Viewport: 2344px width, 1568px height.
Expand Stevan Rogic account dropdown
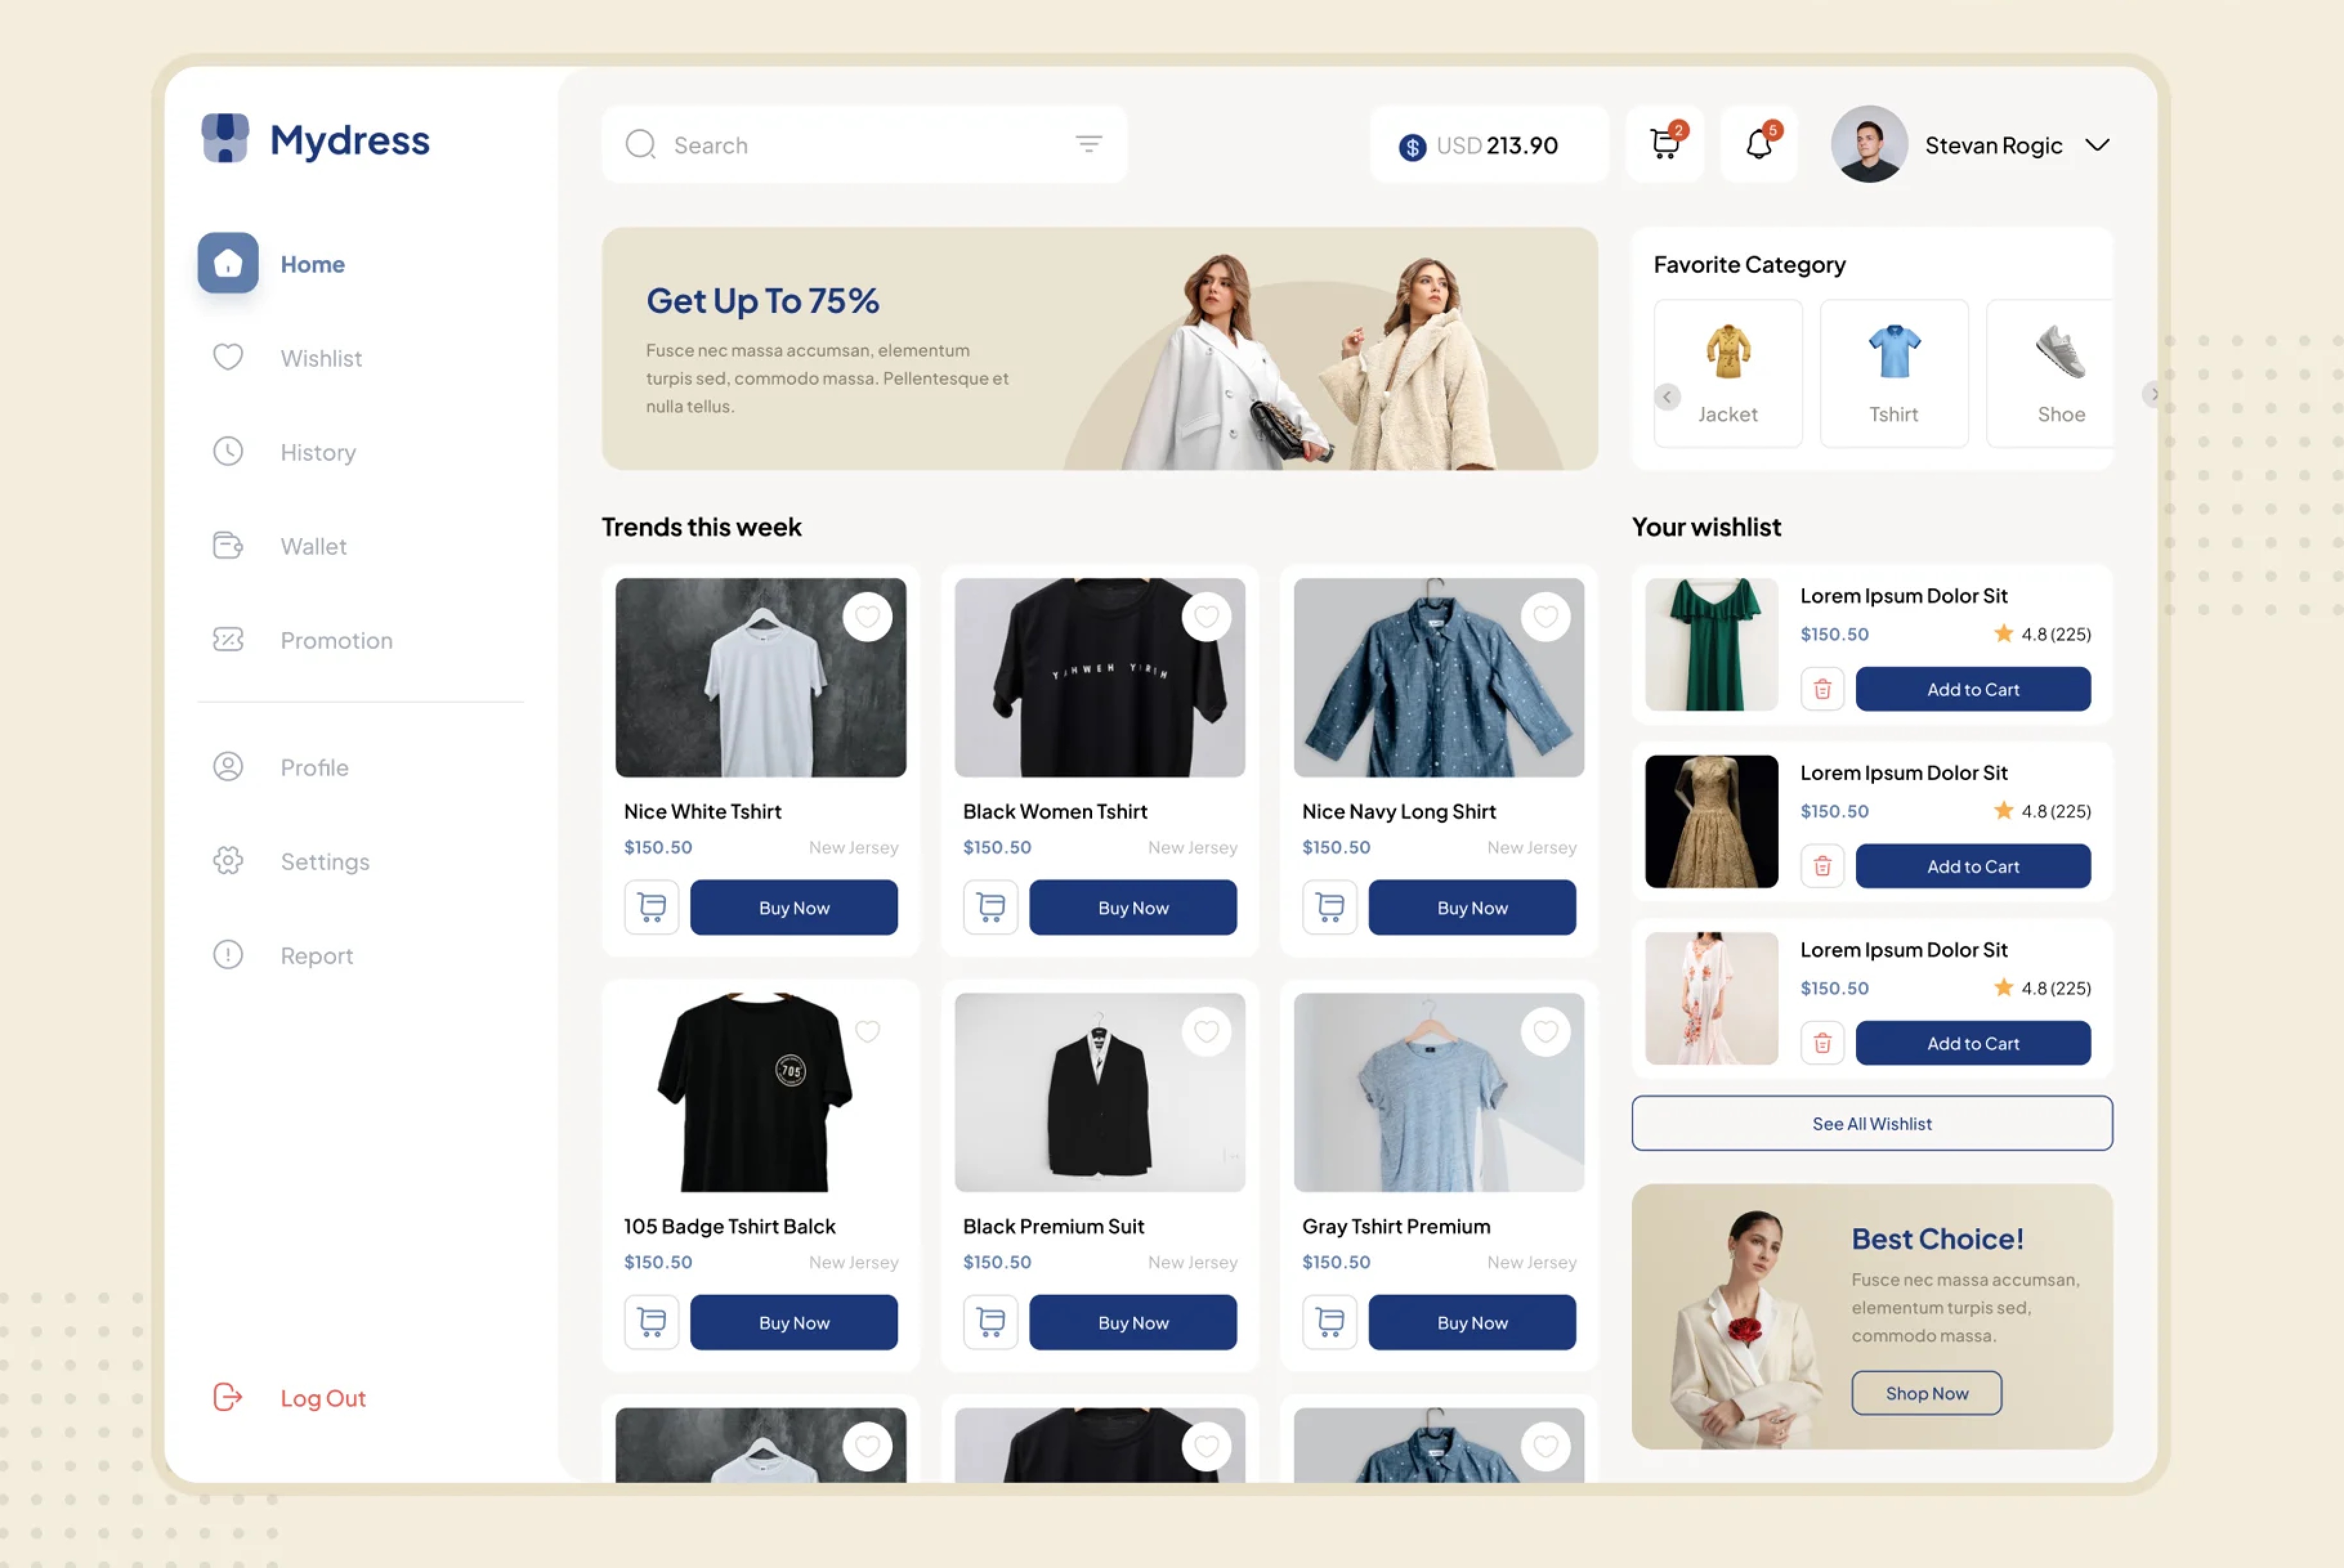pyautogui.click(x=2098, y=145)
